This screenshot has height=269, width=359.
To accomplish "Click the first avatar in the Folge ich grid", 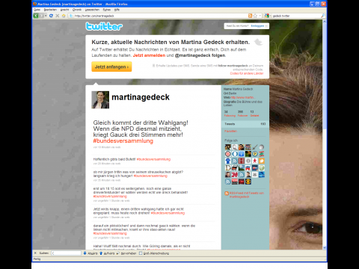I will coord(228,147).
